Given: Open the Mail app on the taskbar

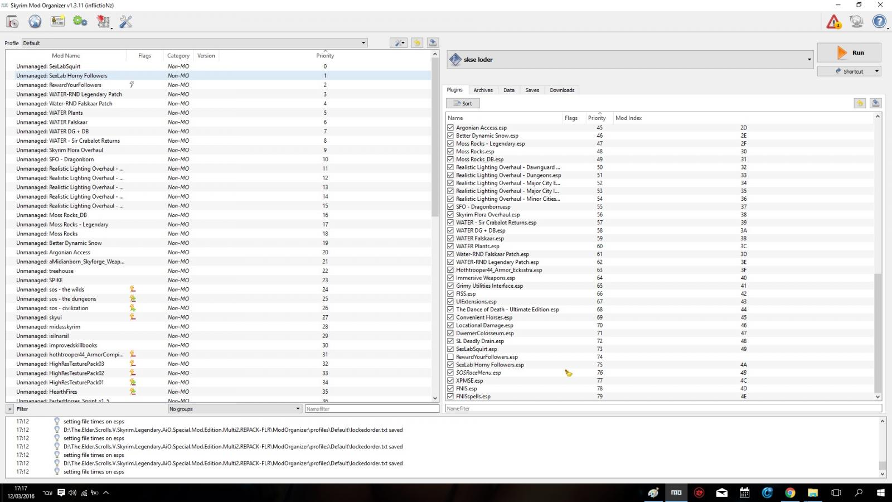Looking at the screenshot, I should click(722, 493).
